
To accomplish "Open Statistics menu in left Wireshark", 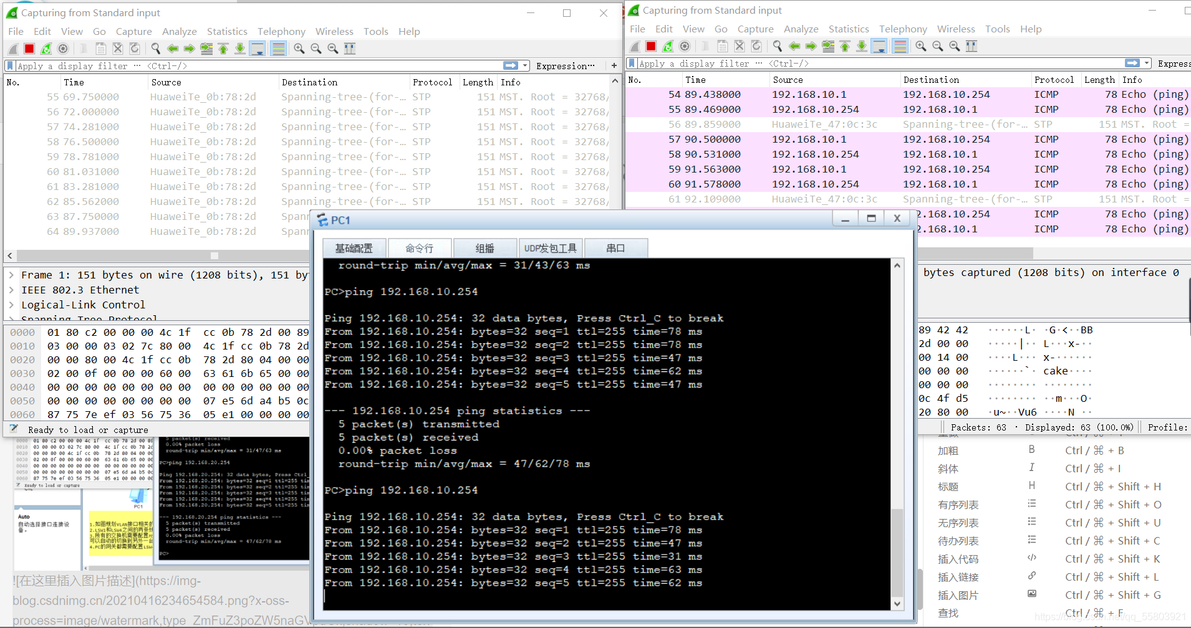I will click(227, 31).
